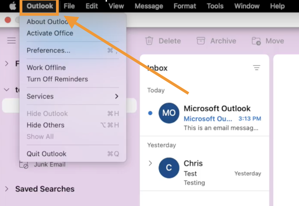The width and height of the screenshot is (299, 206).
Task: Click the Today group header
Action: [156, 90]
